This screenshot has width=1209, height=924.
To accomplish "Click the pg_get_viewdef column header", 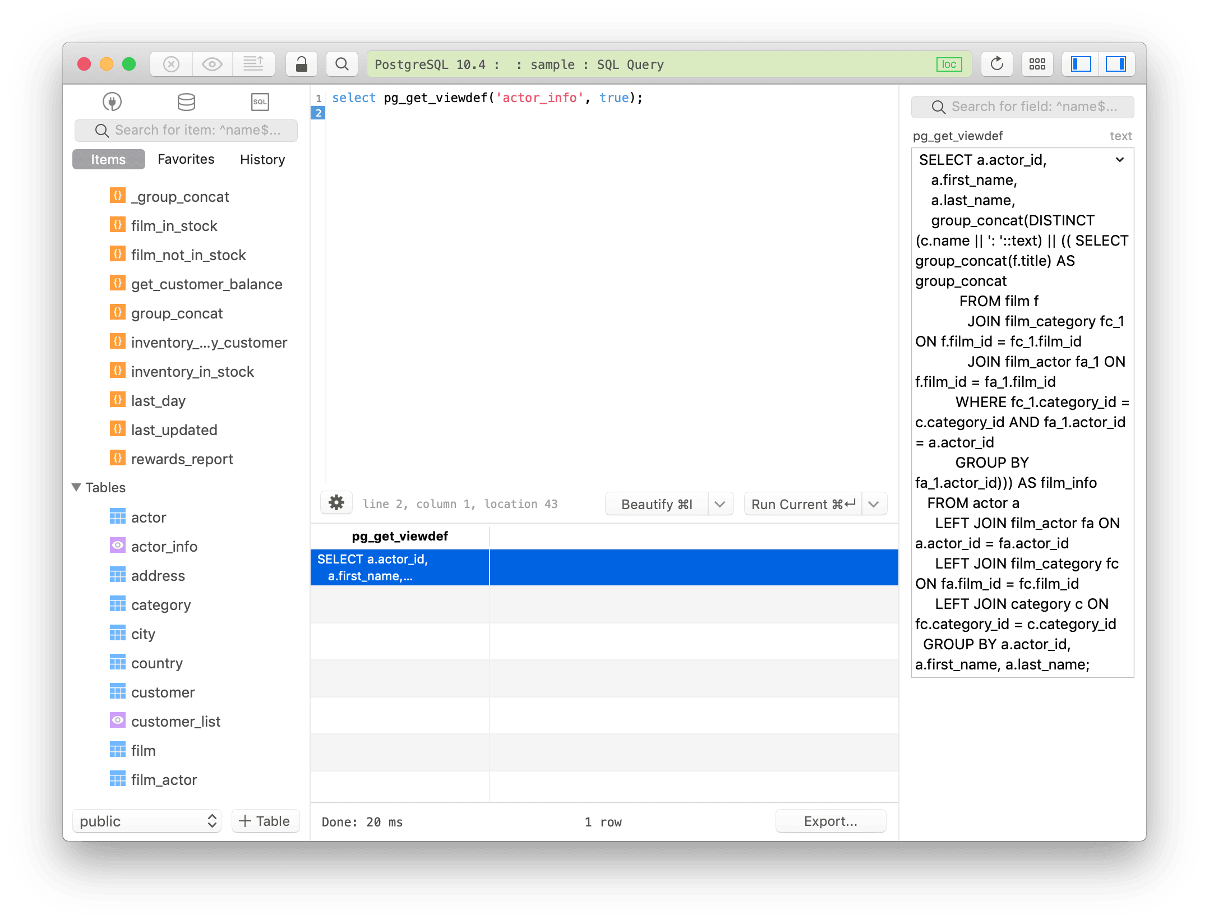I will 400,536.
